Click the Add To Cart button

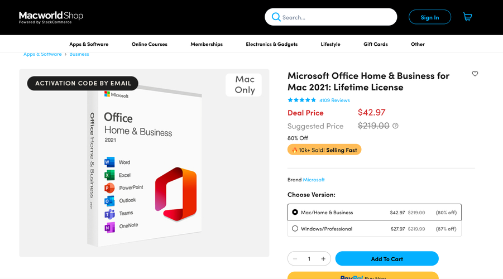[x=387, y=258]
